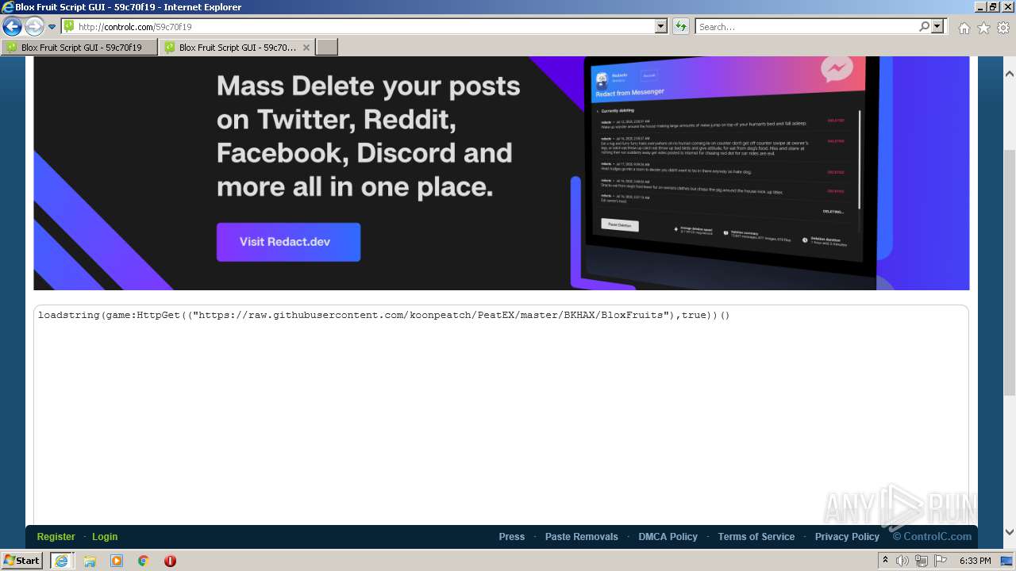Open the red security taskbar icon

(x=170, y=561)
